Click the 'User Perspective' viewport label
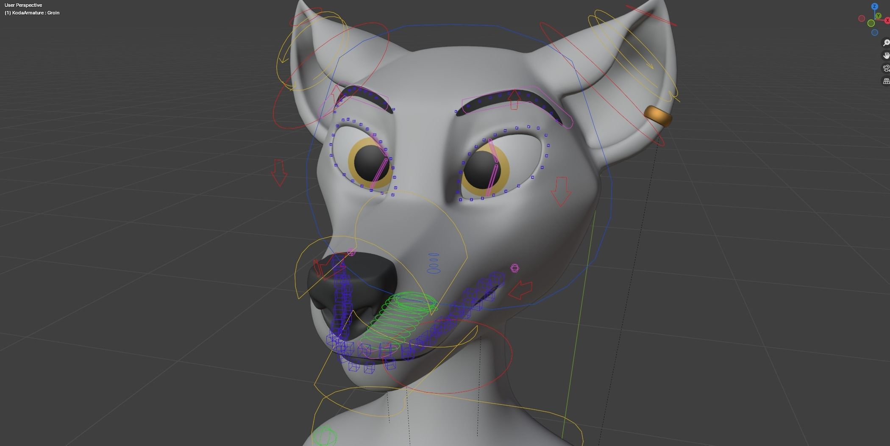Viewport: 890px width, 446px height. [x=23, y=5]
